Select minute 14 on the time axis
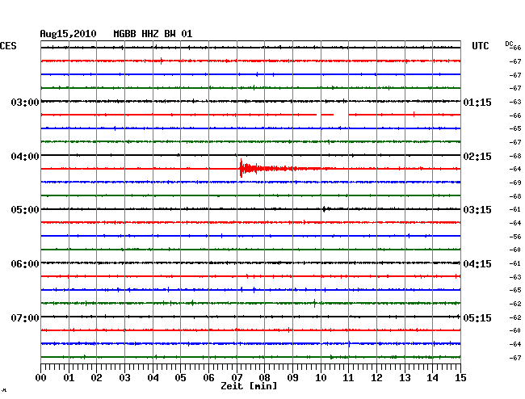This screenshot has width=525, height=399. [x=432, y=378]
